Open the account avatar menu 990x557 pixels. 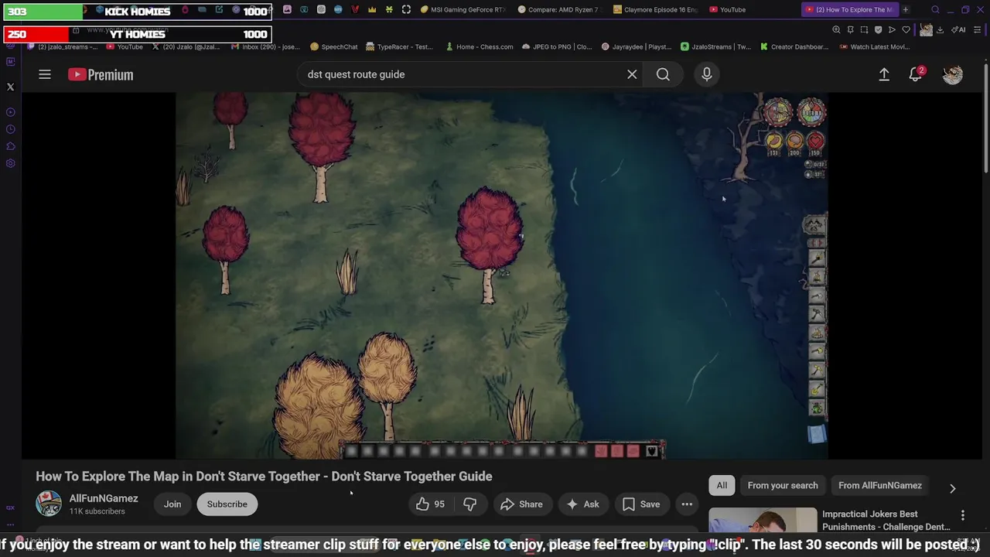953,74
